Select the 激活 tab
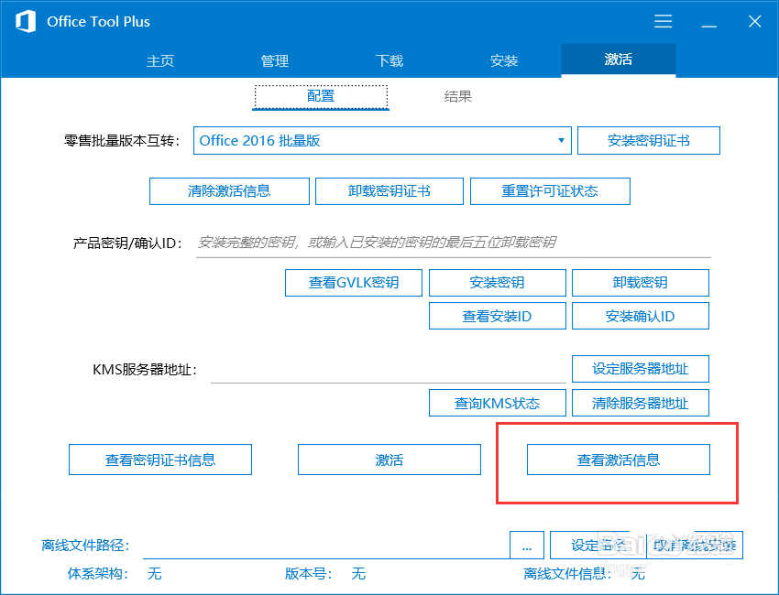Image resolution: width=779 pixels, height=595 pixels. [x=618, y=59]
